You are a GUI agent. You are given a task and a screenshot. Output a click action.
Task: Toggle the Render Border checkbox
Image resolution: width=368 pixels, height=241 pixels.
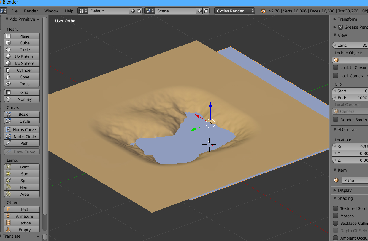point(336,120)
